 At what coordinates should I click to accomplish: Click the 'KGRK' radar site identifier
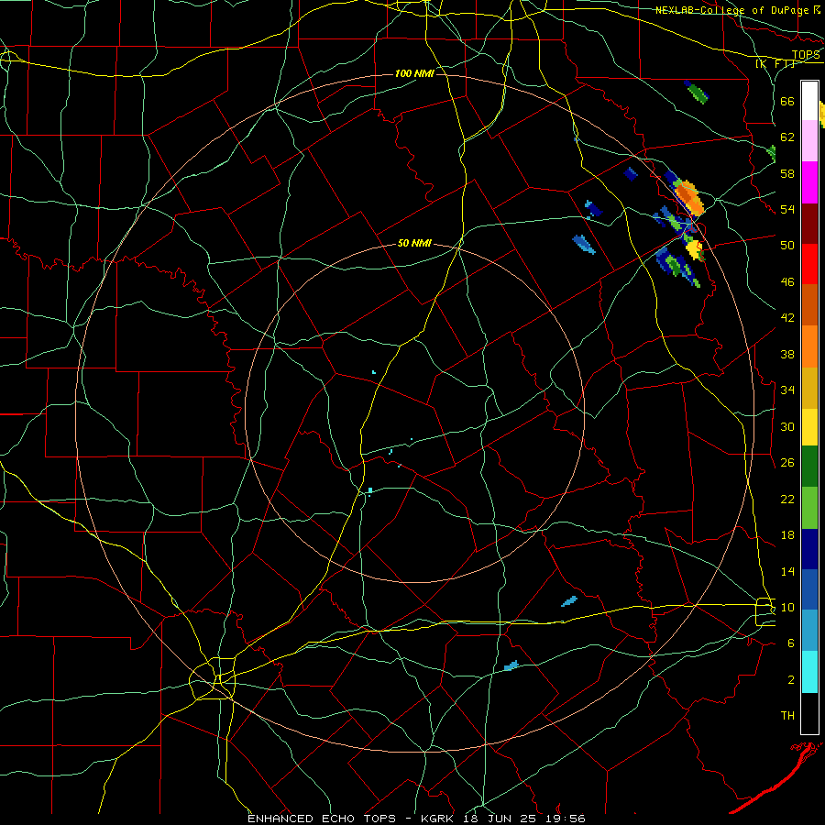pos(439,819)
